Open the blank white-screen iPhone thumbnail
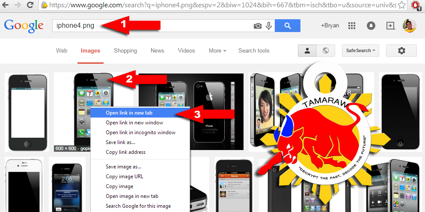This screenshot has width=425, height=212. click(27, 112)
